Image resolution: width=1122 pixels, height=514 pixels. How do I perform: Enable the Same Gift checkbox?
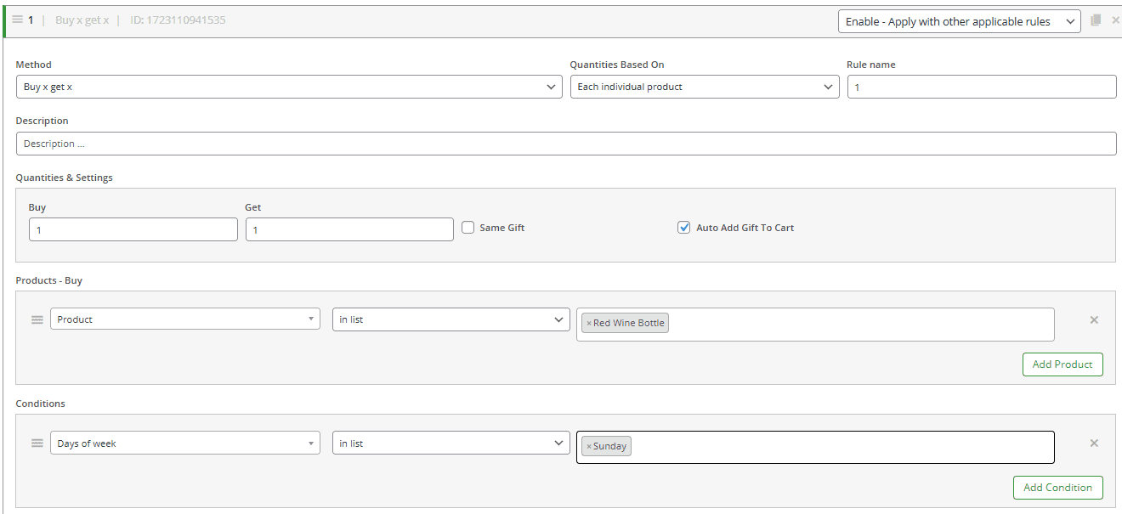pyautogui.click(x=468, y=228)
